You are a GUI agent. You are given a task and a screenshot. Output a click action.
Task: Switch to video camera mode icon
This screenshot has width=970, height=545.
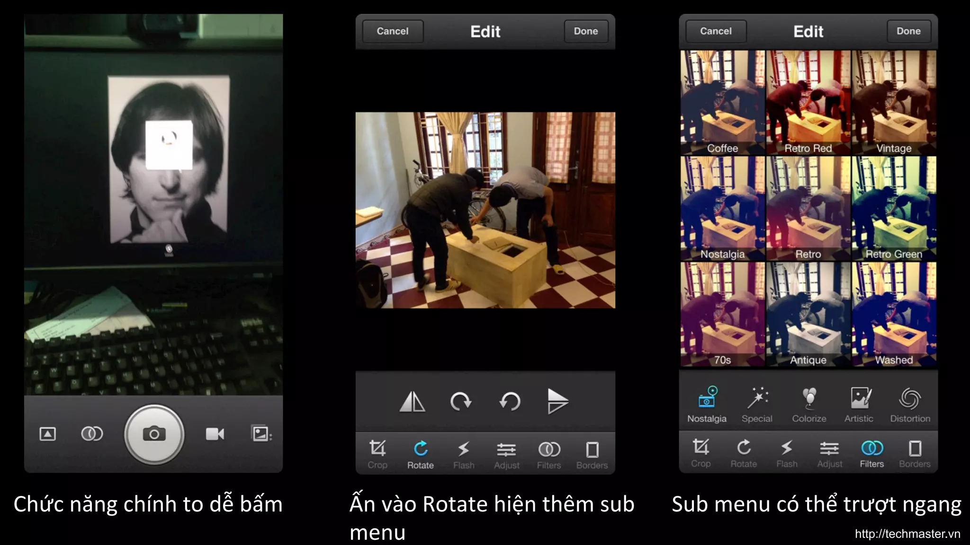tap(215, 434)
